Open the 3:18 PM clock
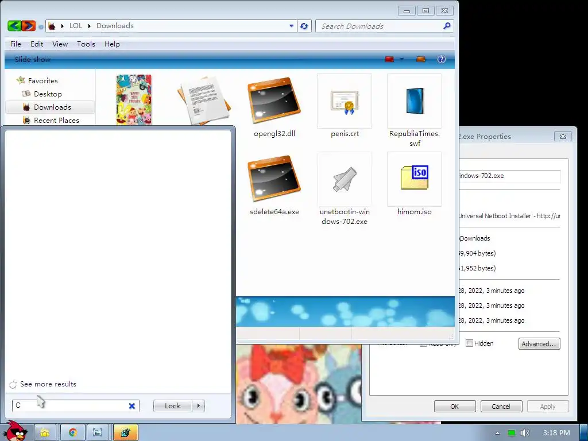Viewport: 588px width, 441px height. (x=556, y=433)
